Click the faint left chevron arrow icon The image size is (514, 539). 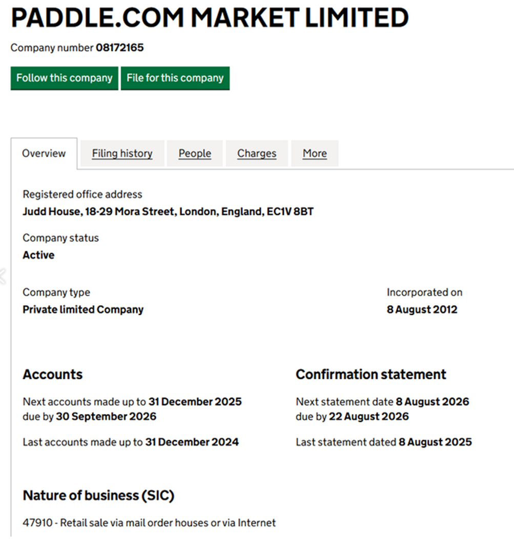2,276
